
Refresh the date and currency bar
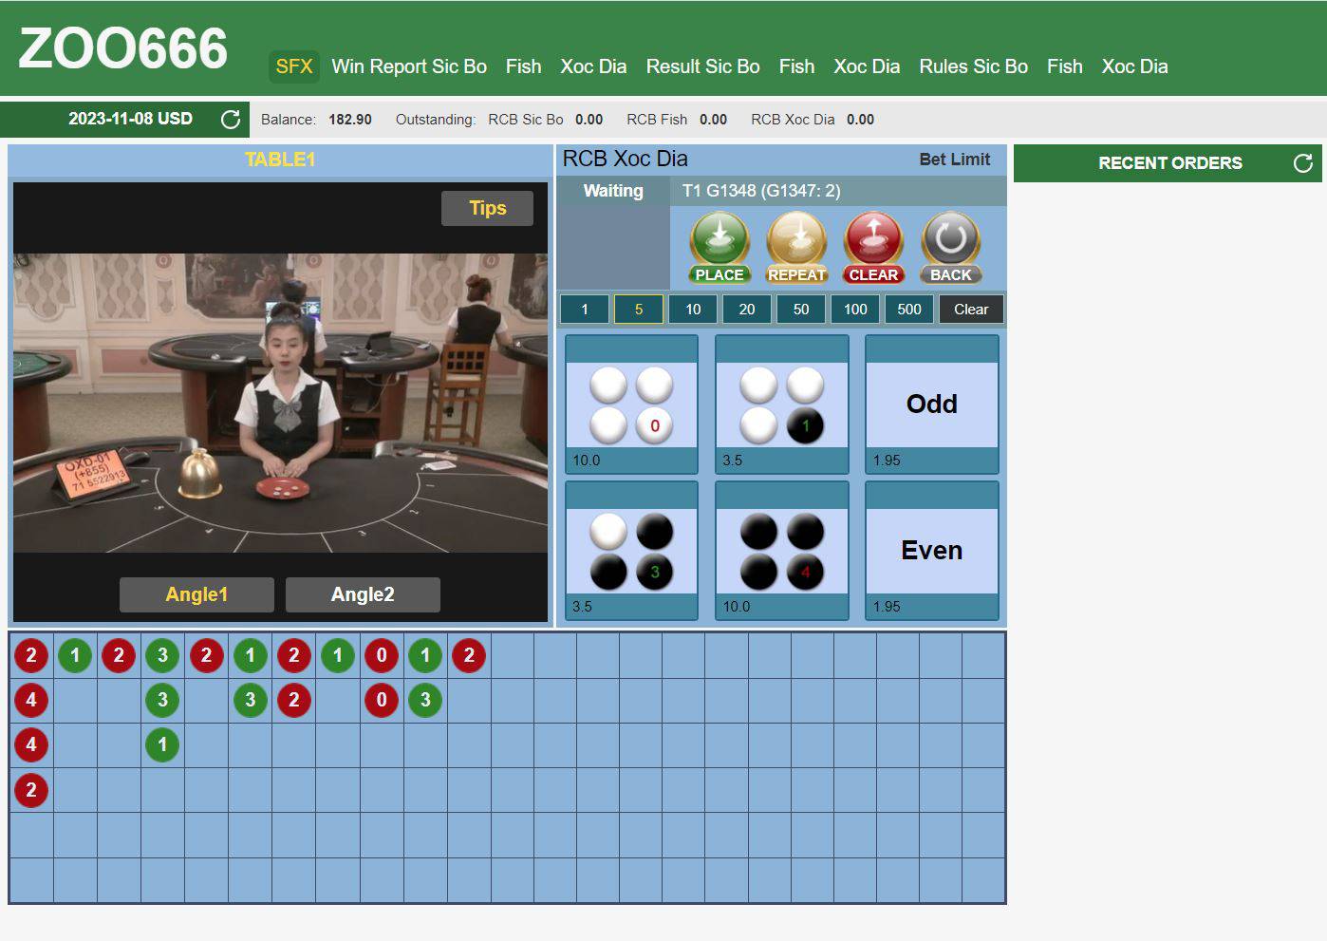point(231,120)
